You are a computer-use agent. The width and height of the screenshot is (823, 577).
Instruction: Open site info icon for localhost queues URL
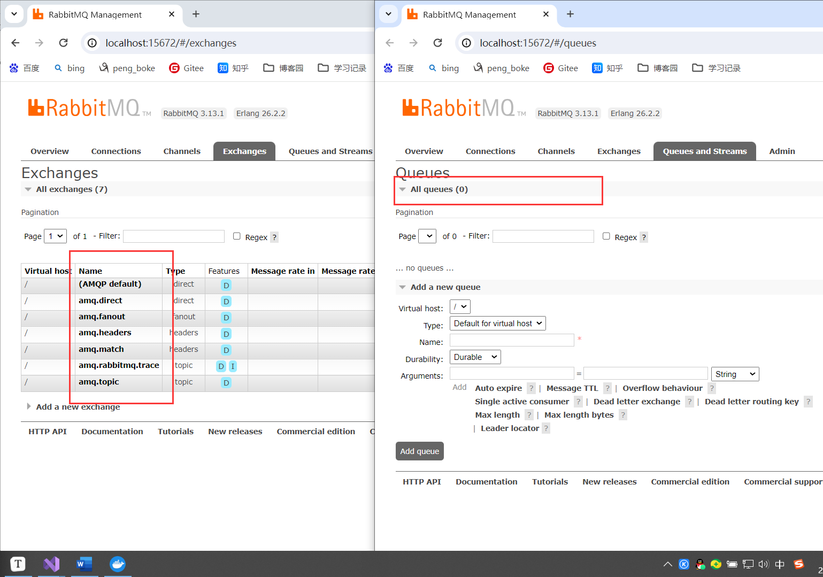pos(467,43)
